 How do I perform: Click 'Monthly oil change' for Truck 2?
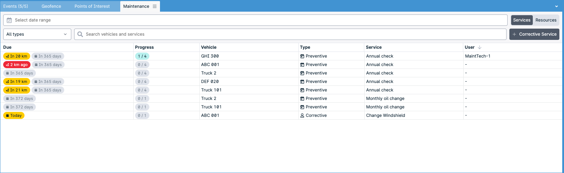click(385, 99)
